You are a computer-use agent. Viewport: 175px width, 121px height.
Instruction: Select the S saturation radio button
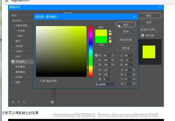[96, 60]
